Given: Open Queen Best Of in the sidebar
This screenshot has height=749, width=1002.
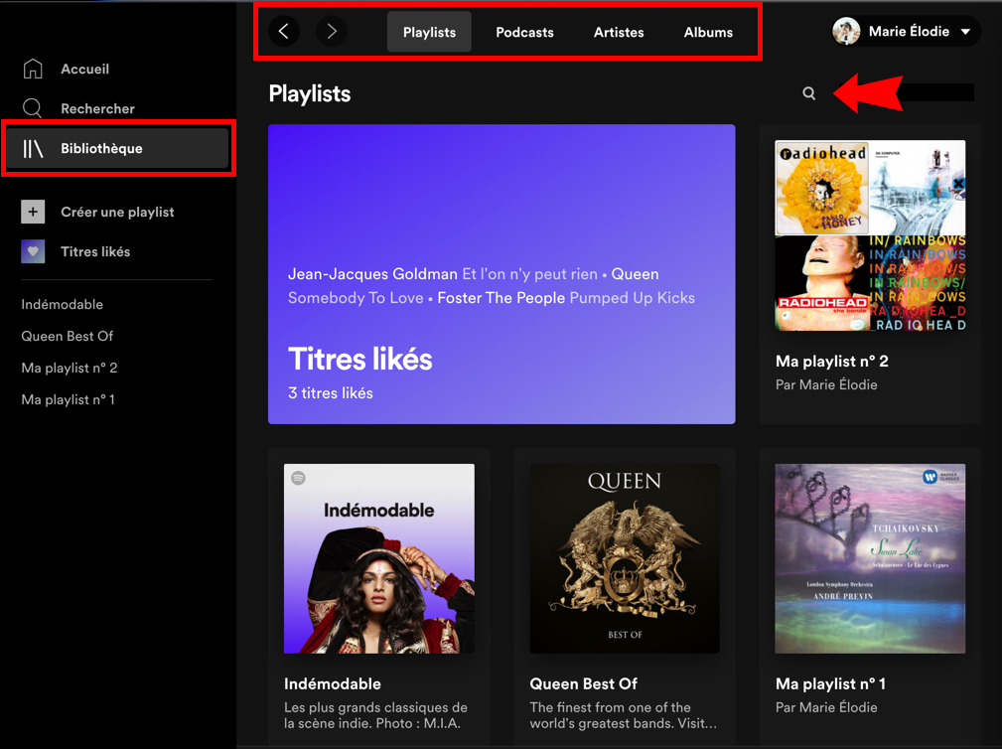Looking at the screenshot, I should [x=67, y=336].
